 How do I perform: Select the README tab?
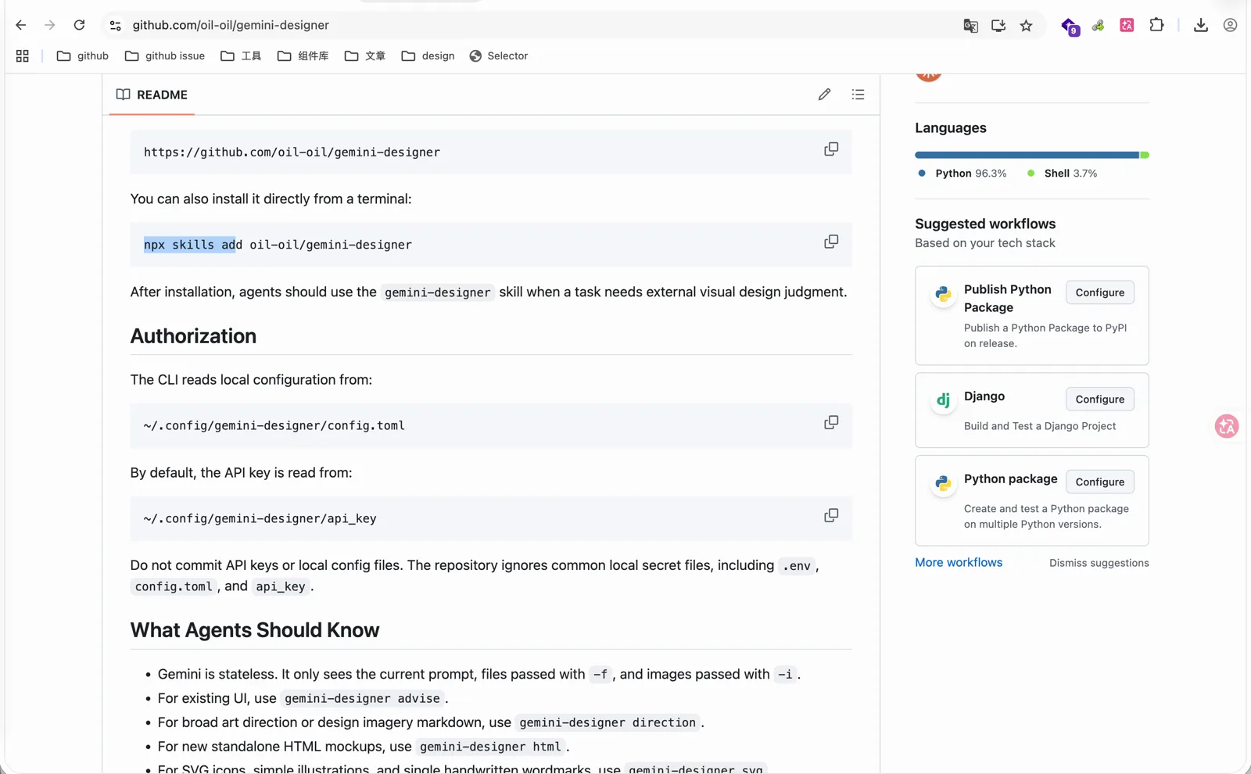pos(152,95)
